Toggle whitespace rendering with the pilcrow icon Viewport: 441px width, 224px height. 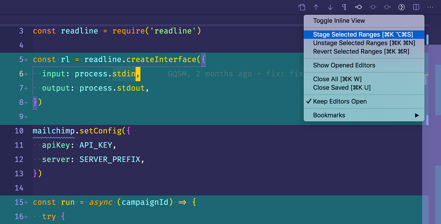point(344,7)
